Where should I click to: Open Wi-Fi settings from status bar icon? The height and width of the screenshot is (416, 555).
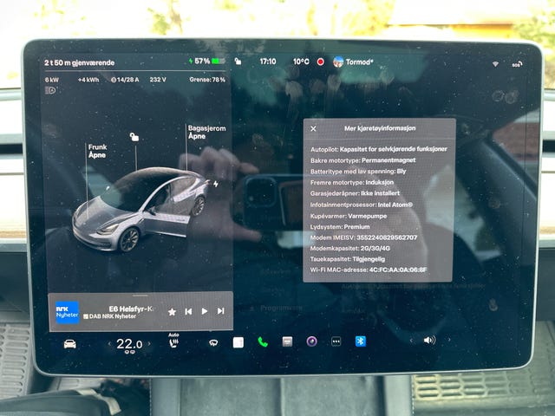coord(495,64)
